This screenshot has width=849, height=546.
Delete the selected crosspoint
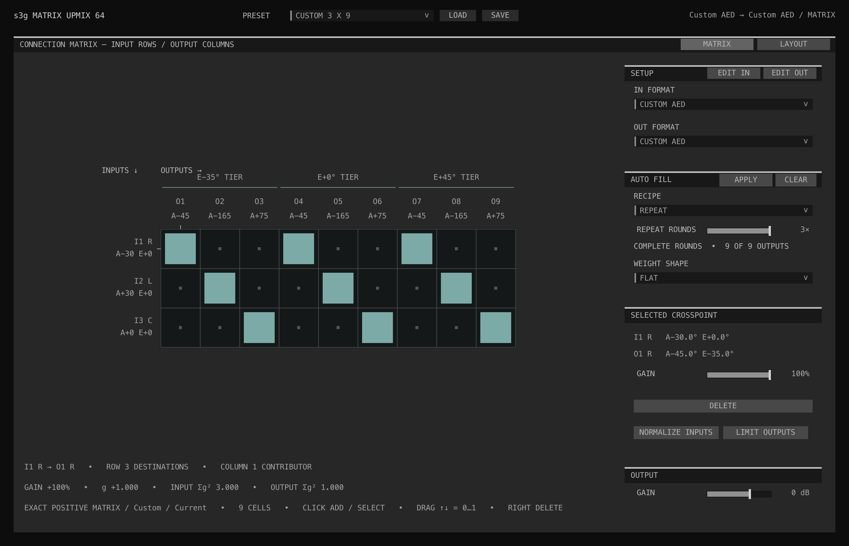(723, 406)
